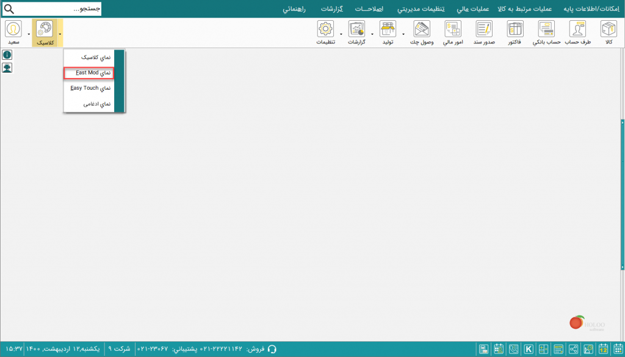Click the clock time ۱۵:۳۷
This screenshot has width=625, height=357.
click(13, 348)
